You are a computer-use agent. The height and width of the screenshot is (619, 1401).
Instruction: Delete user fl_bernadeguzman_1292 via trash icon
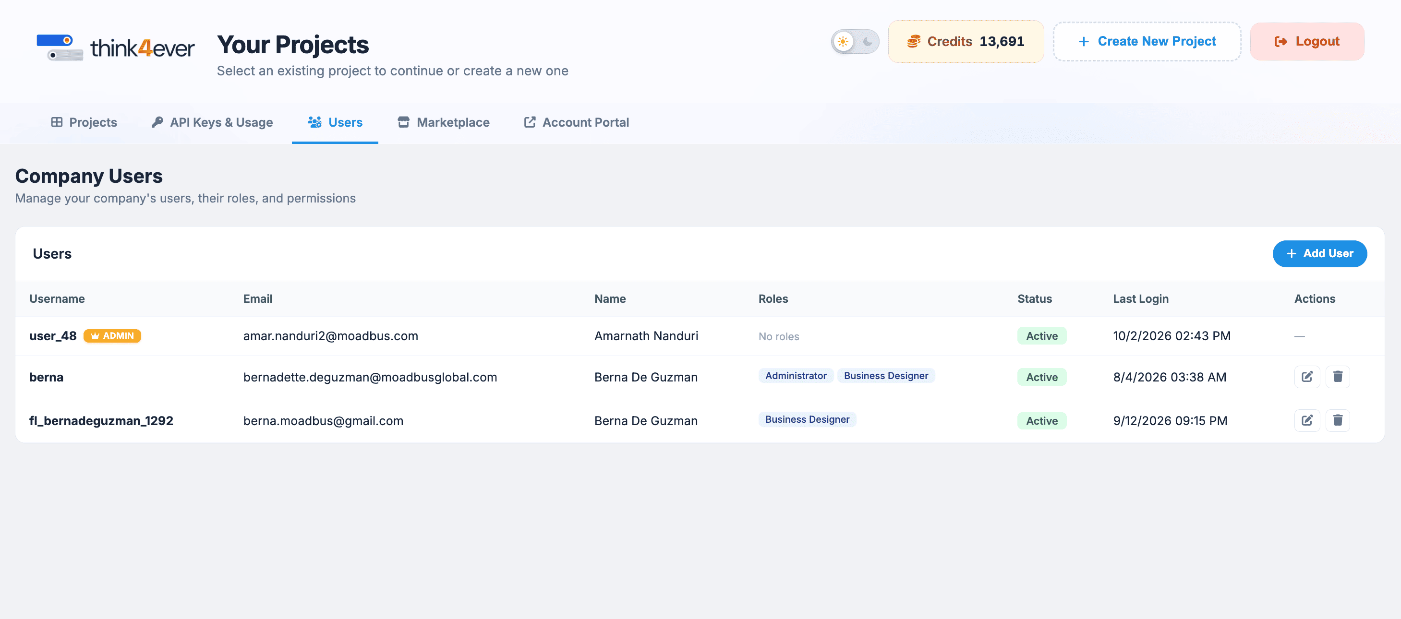(x=1338, y=420)
